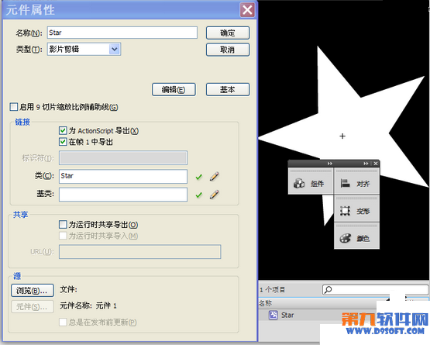
Task: Toggle Export for ActionScript (为 ActionScript 导出) checkbox
Action: [63, 130]
